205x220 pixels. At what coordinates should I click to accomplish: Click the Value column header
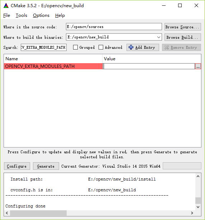(152, 58)
